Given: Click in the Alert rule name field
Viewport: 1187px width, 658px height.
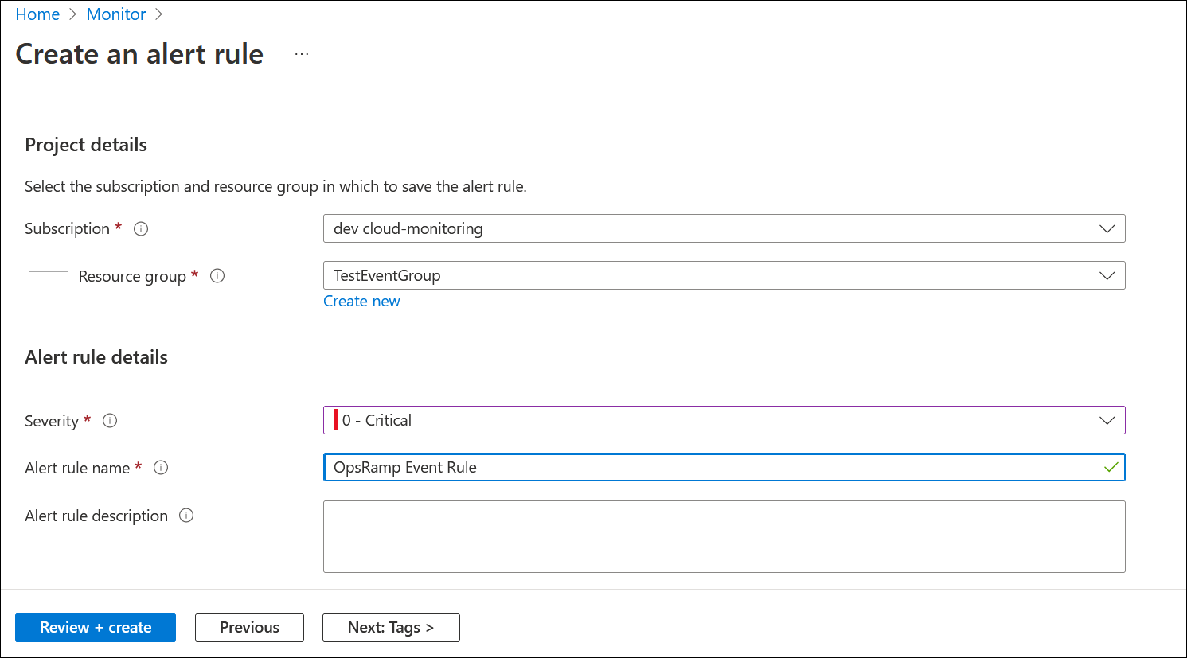Looking at the screenshot, I should [724, 467].
